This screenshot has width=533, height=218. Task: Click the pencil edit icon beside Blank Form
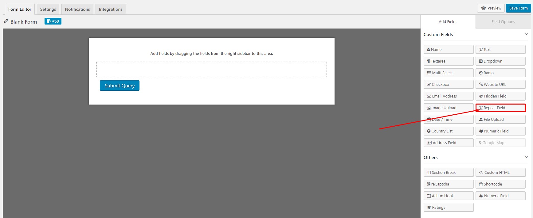[6, 21]
